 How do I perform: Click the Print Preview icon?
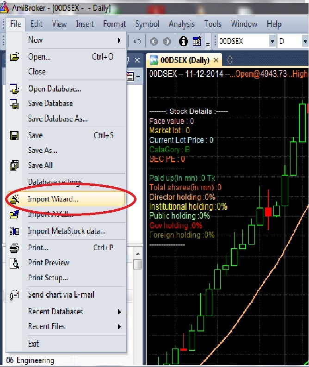pos(14,263)
